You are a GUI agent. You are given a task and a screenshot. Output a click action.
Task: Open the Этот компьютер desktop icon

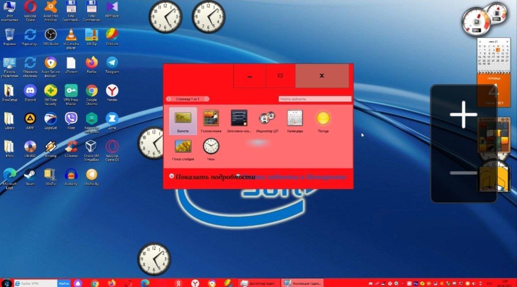10,11
